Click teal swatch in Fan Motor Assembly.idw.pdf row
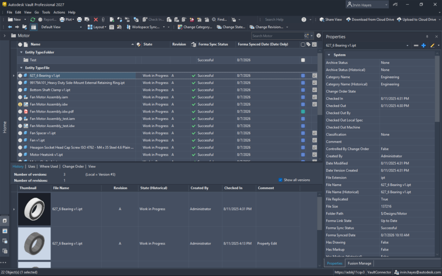Image resolution: width=442 pixels, height=276 pixels. pyautogui.click(x=303, y=112)
